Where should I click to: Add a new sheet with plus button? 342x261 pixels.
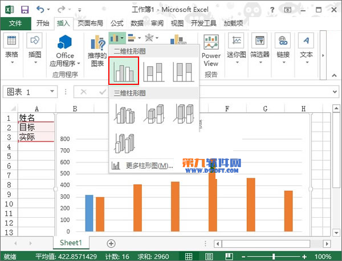pyautogui.click(x=111, y=243)
